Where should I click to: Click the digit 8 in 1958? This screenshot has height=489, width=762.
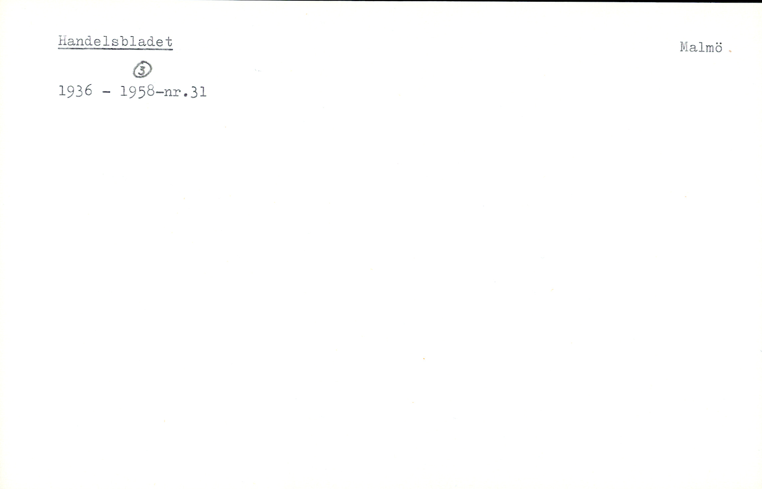pos(150,91)
